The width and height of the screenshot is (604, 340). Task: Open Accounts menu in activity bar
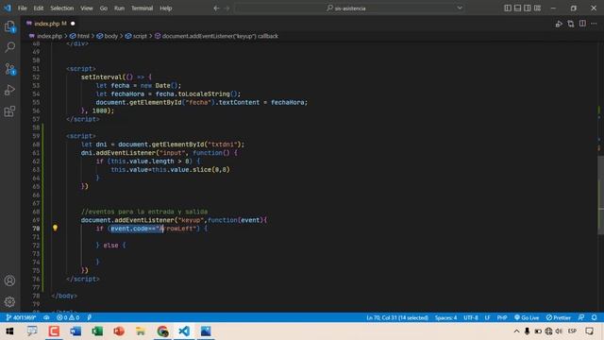point(10,280)
